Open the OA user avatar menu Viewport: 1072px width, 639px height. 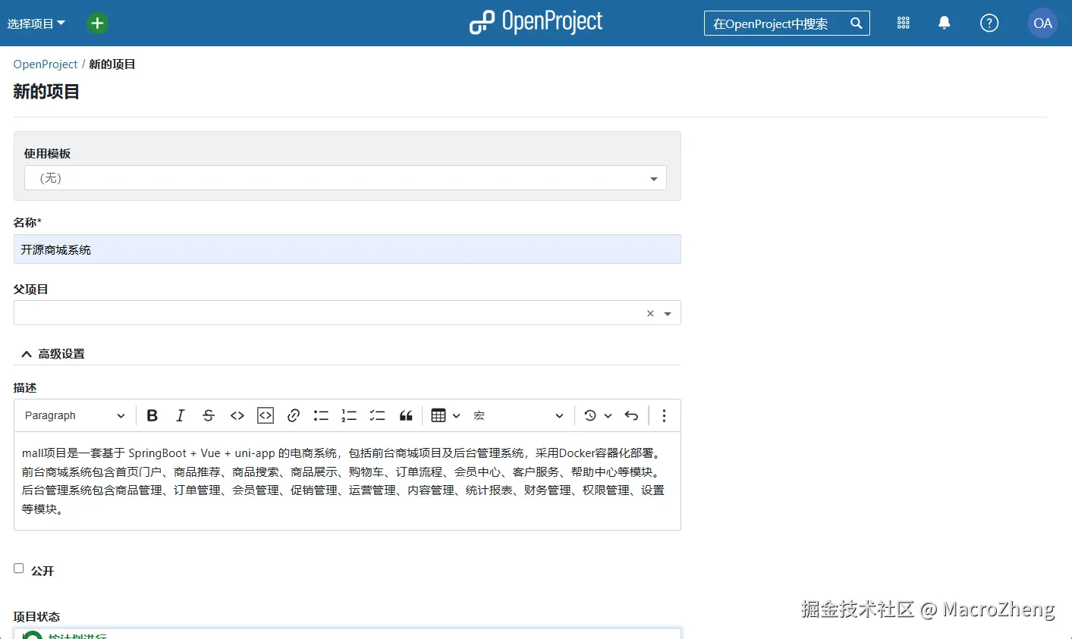pyautogui.click(x=1042, y=23)
